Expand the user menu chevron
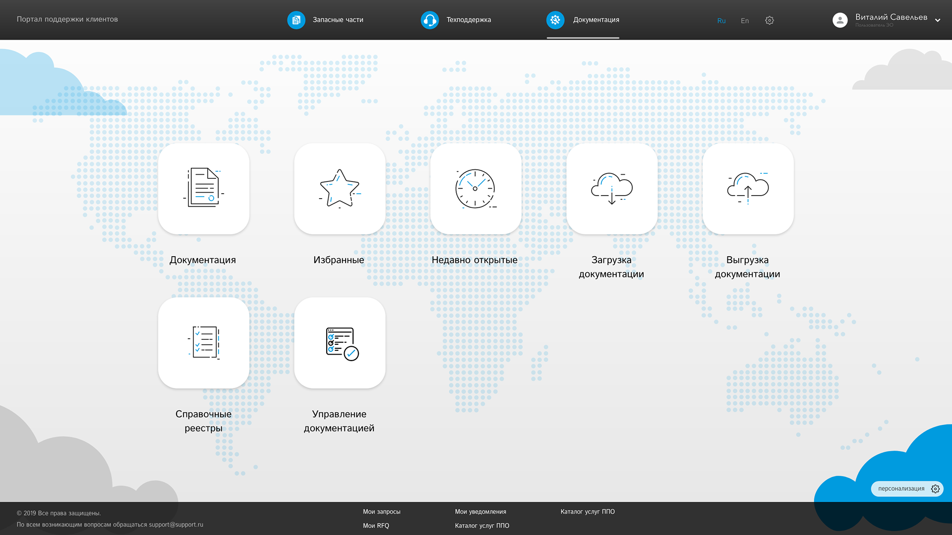The width and height of the screenshot is (952, 535). point(938,20)
